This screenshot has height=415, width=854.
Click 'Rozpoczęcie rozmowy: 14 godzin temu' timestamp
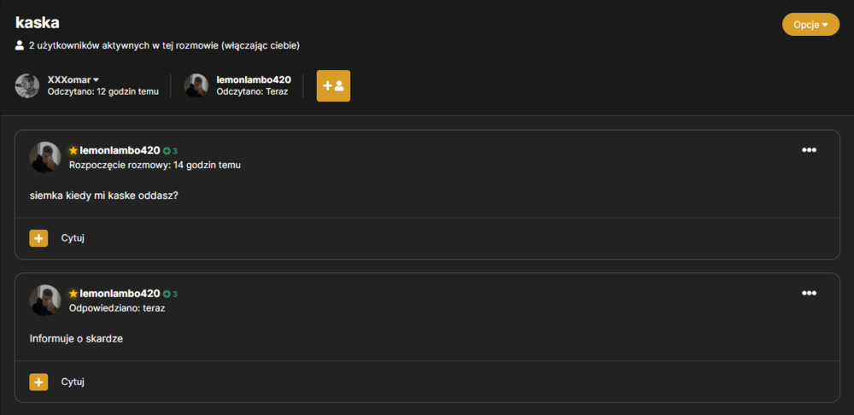(155, 165)
